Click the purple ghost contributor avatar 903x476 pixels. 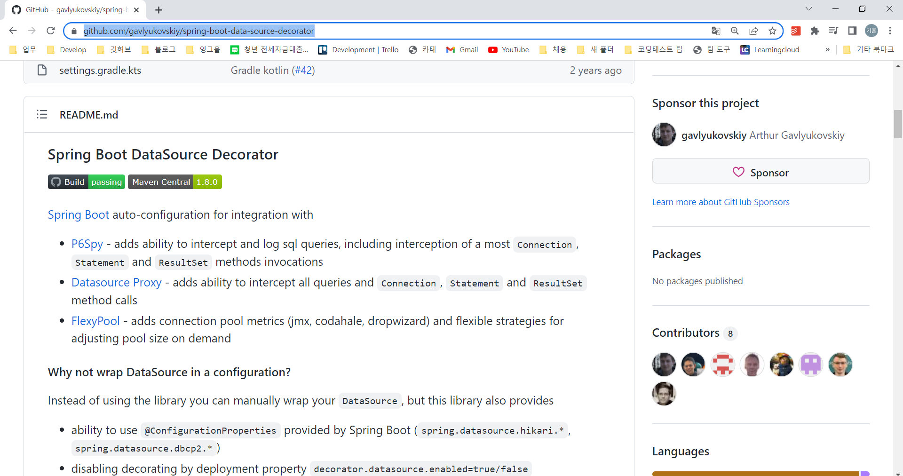pos(811,365)
